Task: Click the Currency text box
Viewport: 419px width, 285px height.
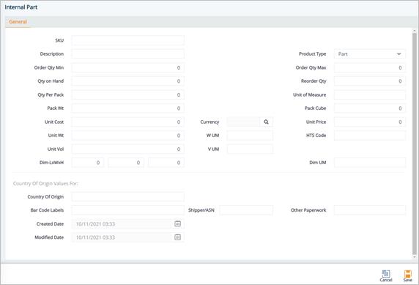Action: (x=243, y=122)
